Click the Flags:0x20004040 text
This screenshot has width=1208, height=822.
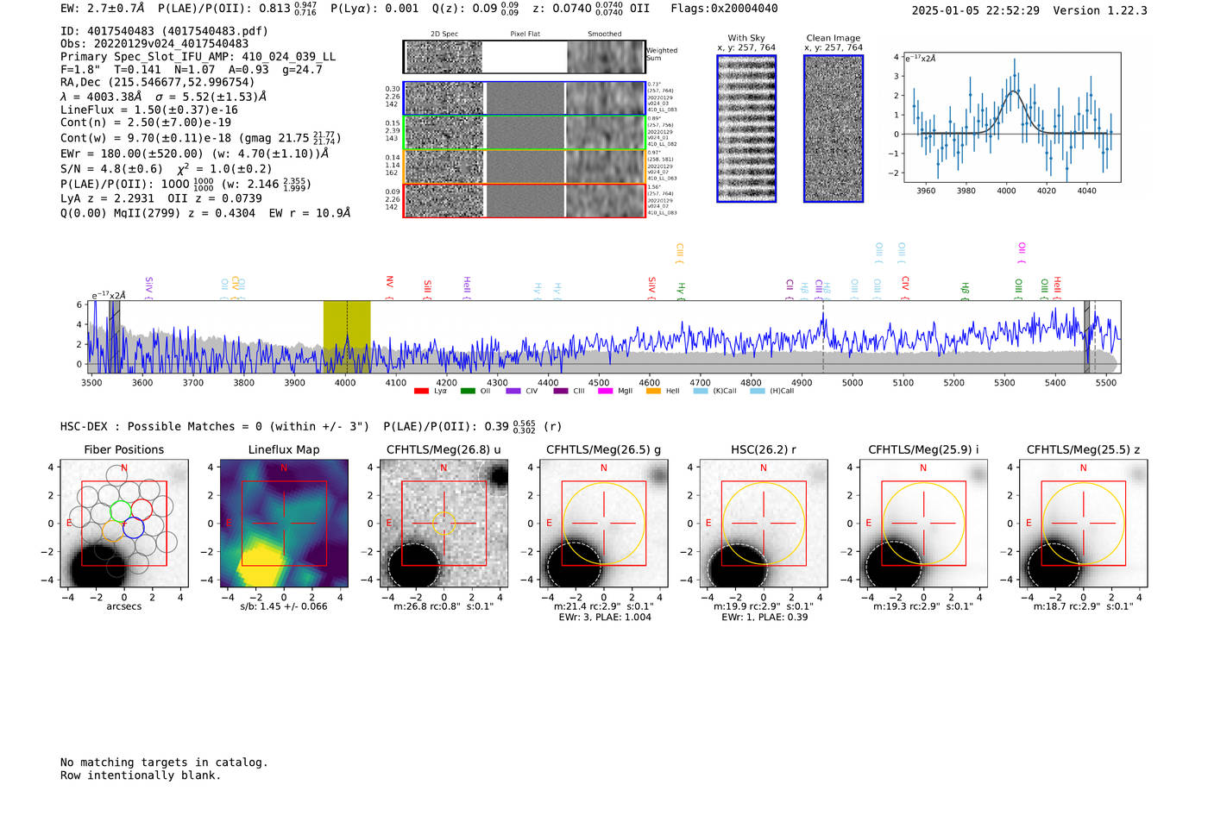[724, 9]
